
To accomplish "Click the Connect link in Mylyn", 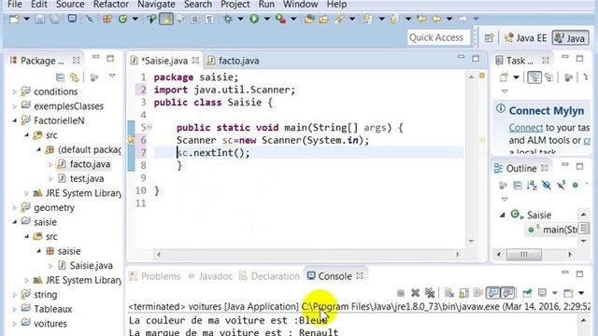I will (525, 128).
